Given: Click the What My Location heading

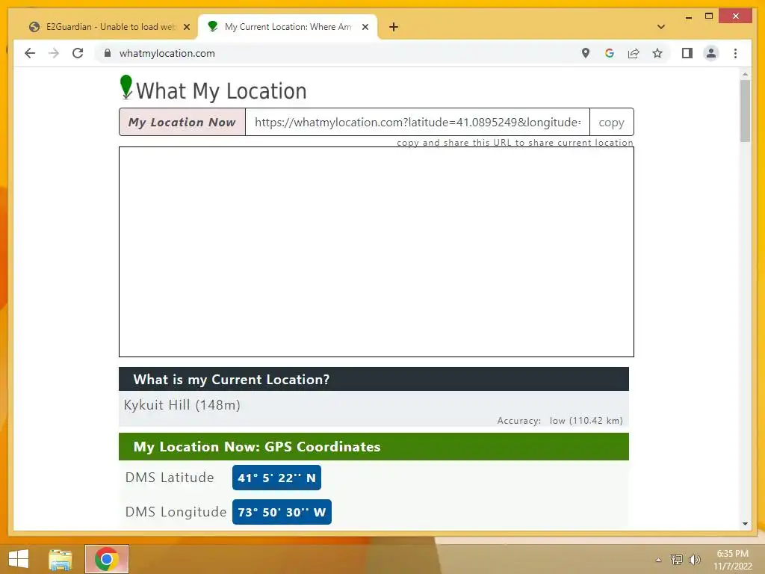Looking at the screenshot, I should tap(221, 91).
